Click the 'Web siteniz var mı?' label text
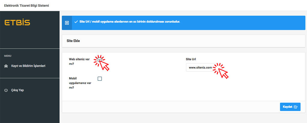The image size is (307, 123). coord(79,61)
